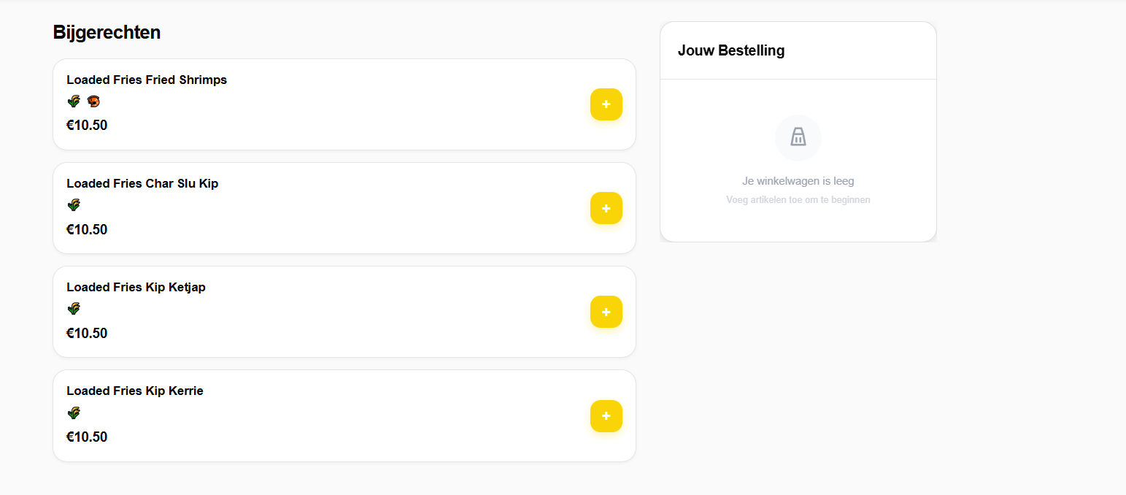Add Loaded Fries Fried Shrimps to order
This screenshot has width=1126, height=495.
606,104
